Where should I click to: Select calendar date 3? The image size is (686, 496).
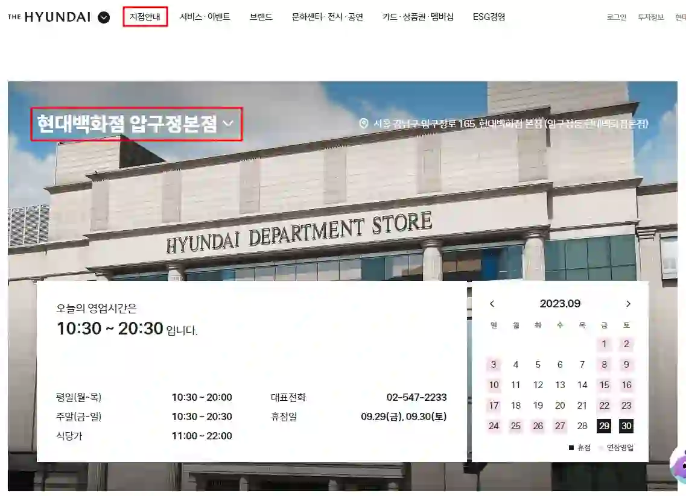494,365
